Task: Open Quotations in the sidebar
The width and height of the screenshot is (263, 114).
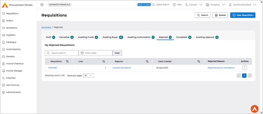Action: [11, 28]
